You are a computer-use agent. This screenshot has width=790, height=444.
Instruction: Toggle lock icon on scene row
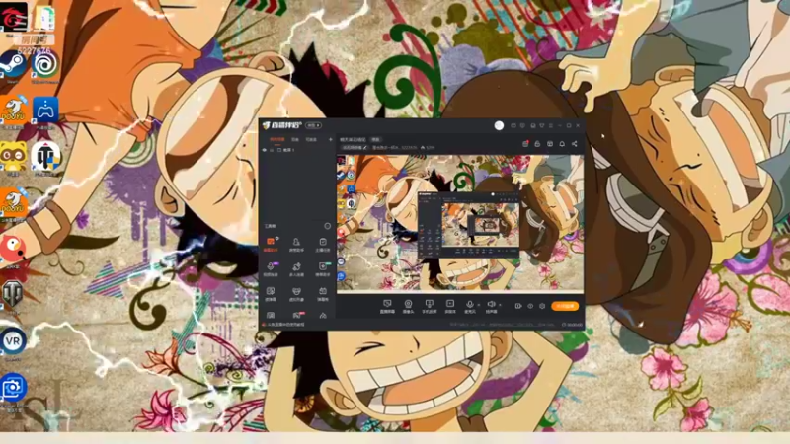[272, 150]
